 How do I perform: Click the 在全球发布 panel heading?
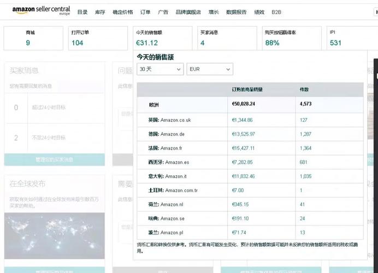click(x=27, y=184)
